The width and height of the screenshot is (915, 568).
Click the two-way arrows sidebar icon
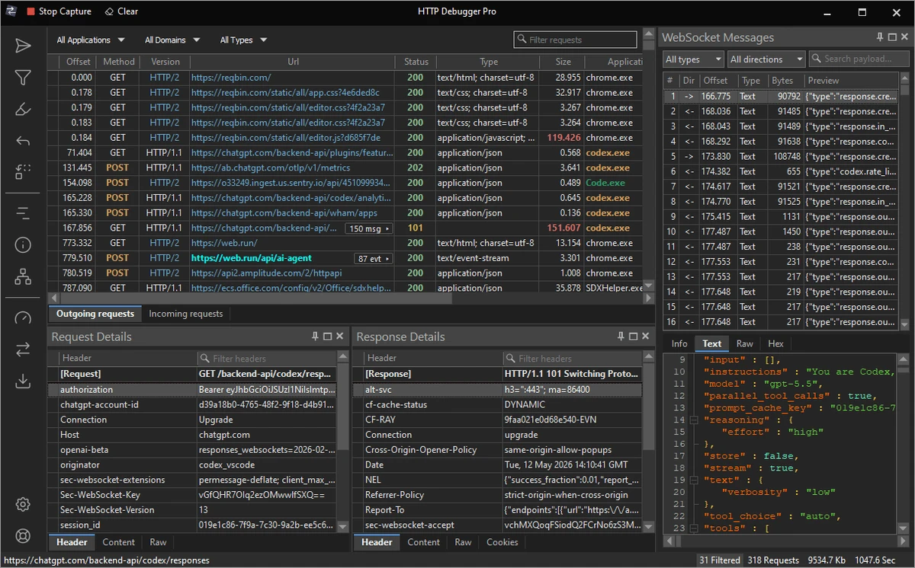tap(23, 349)
